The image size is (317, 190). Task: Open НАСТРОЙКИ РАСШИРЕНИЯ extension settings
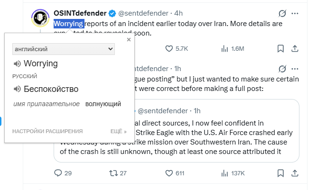click(47, 131)
